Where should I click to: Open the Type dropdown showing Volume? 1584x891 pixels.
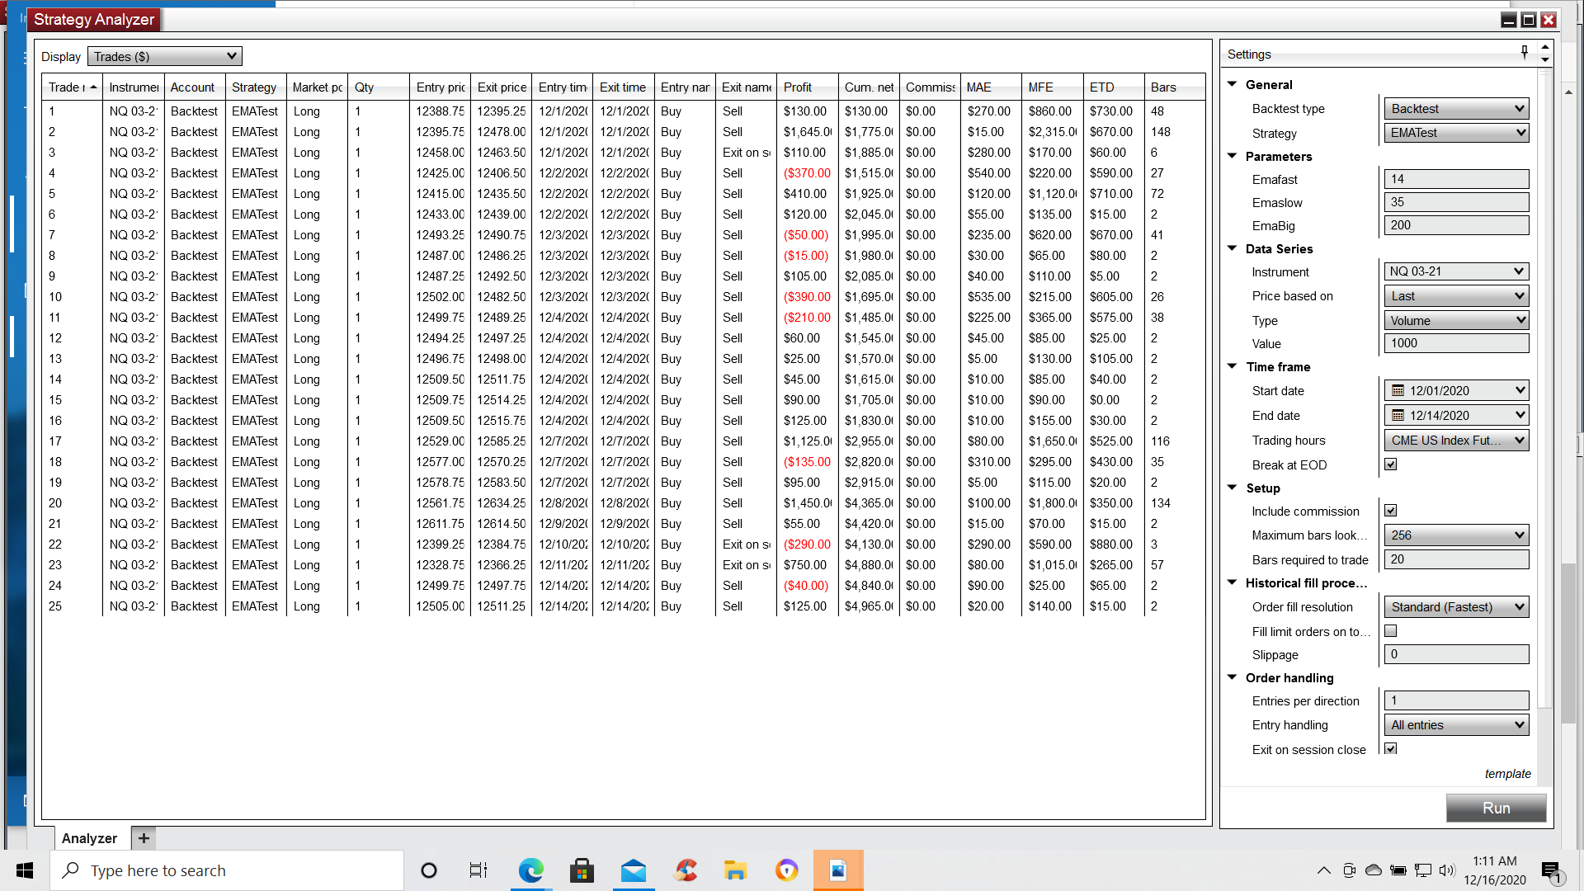click(x=1456, y=321)
